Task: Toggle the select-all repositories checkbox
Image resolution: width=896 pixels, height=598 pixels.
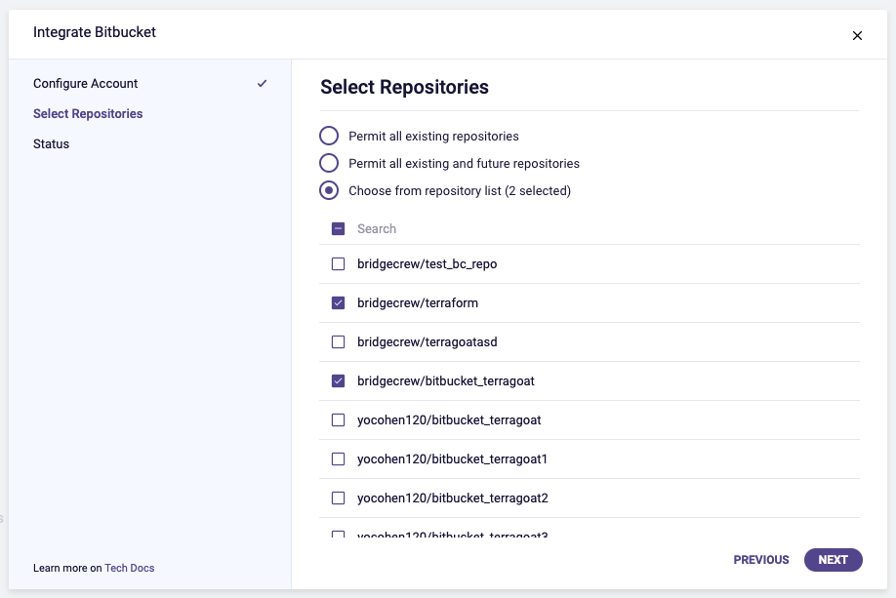Action: click(x=339, y=229)
